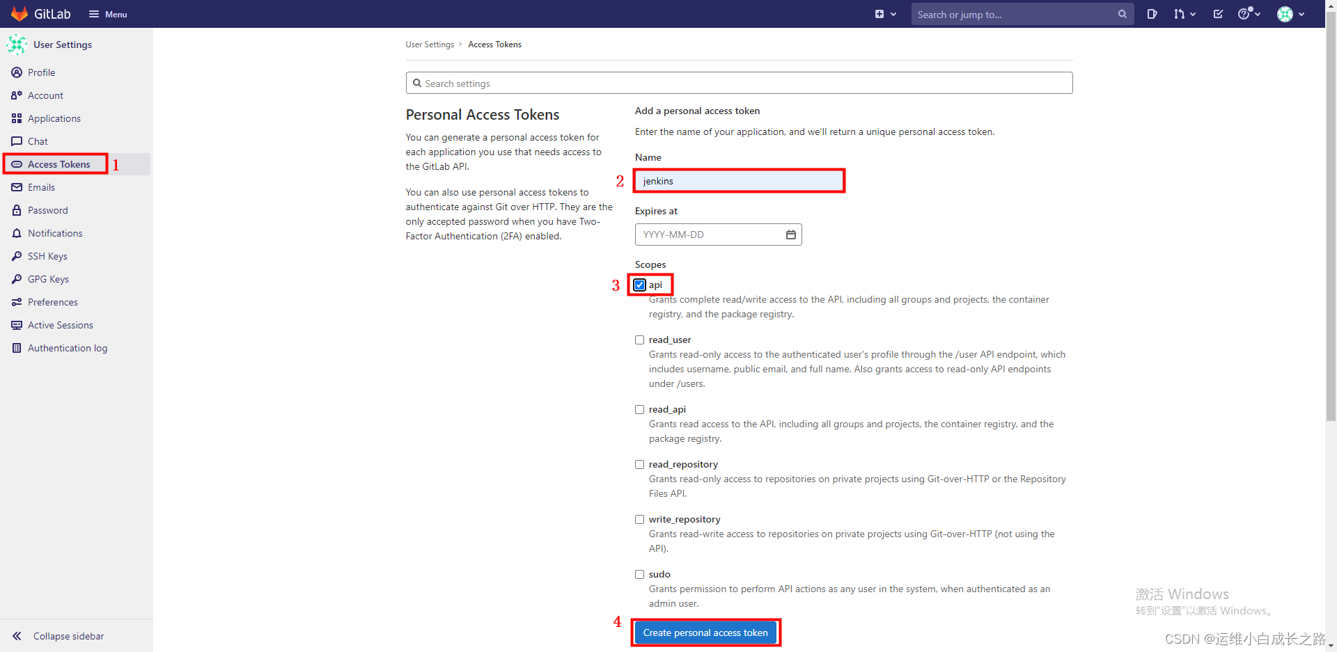Enable the read_api scope checkbox
Image resolution: width=1337 pixels, height=652 pixels.
click(639, 409)
